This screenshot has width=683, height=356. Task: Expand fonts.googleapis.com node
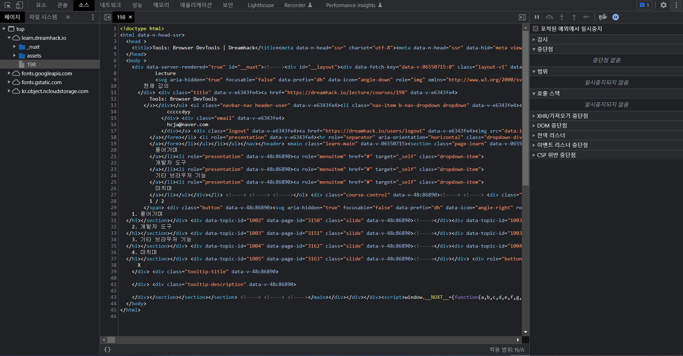(x=9, y=74)
